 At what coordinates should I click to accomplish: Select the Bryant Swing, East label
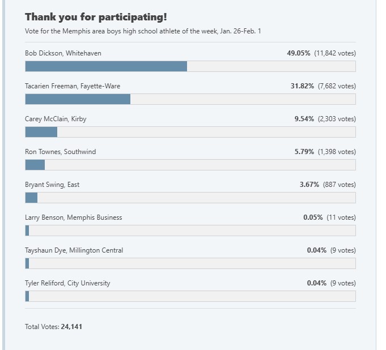click(52, 185)
